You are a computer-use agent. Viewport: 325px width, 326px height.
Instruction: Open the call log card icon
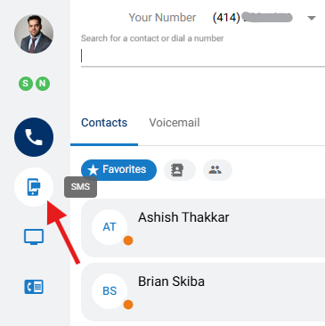(x=34, y=287)
